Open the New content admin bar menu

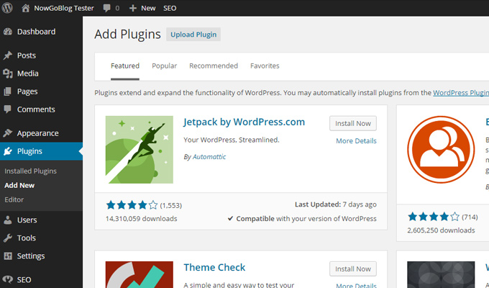coord(148,8)
